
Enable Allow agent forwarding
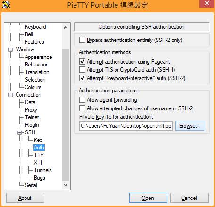82,99
